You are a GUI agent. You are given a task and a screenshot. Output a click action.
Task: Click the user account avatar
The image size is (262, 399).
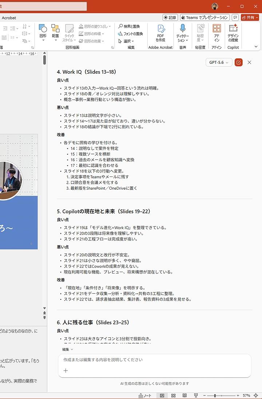[x=215, y=6]
